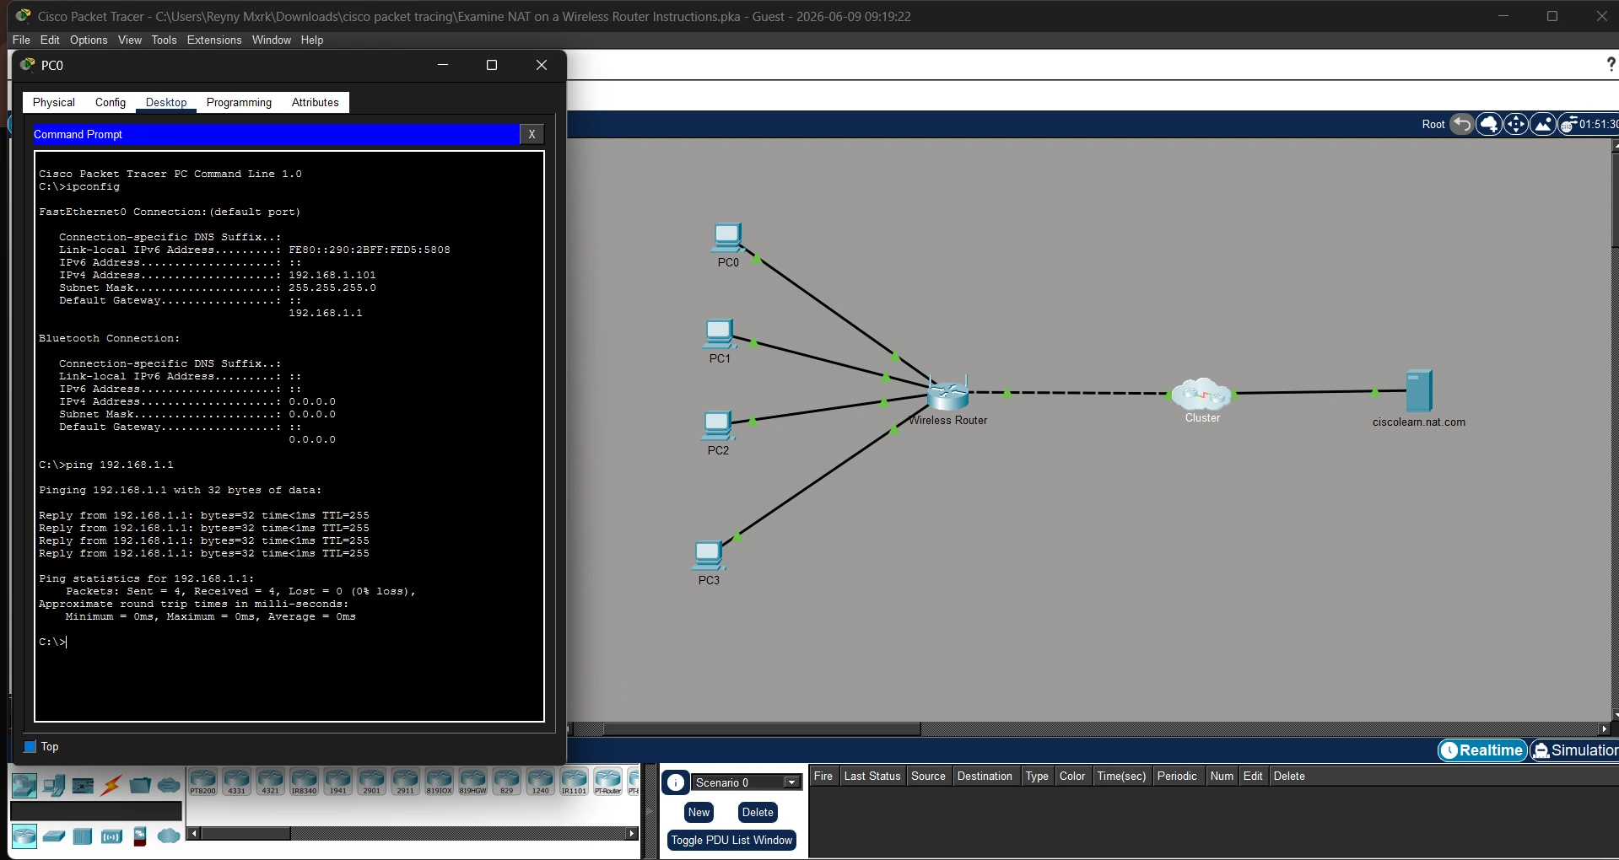1619x860 pixels.
Task: Click the New Cluster cloud-plus icon
Action: point(1489,125)
